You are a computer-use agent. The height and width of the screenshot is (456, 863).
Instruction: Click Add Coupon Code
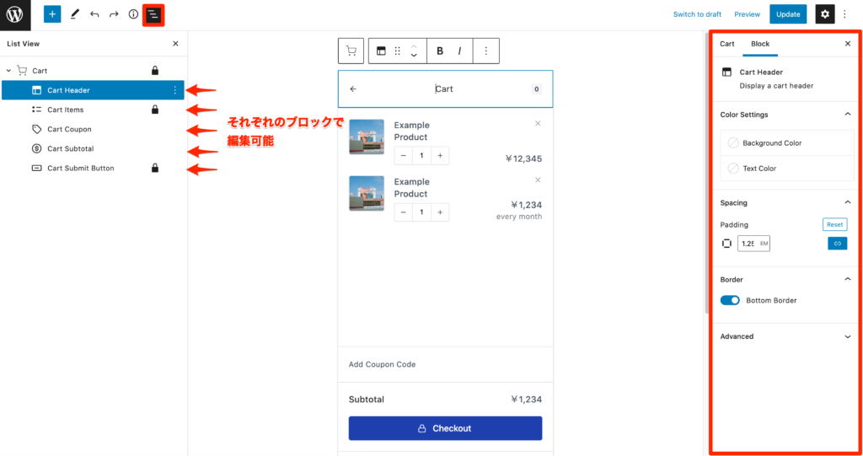382,364
